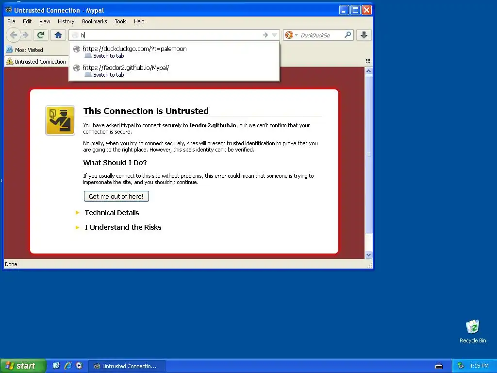Viewport: 497px width, 373px height.
Task: Click the Get me out of here! button
Action: pyautogui.click(x=116, y=196)
